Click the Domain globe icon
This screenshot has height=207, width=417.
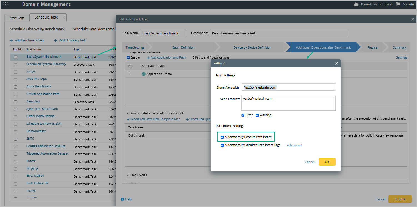(398, 4)
